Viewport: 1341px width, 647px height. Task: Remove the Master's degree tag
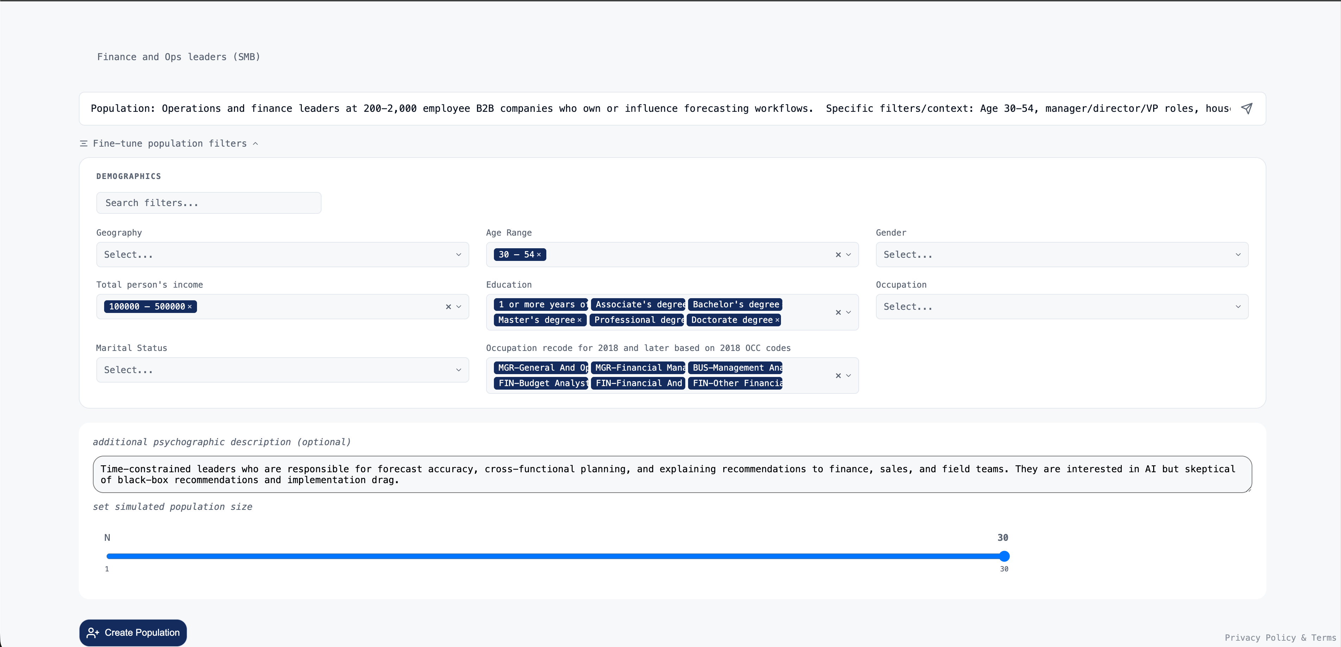point(579,320)
